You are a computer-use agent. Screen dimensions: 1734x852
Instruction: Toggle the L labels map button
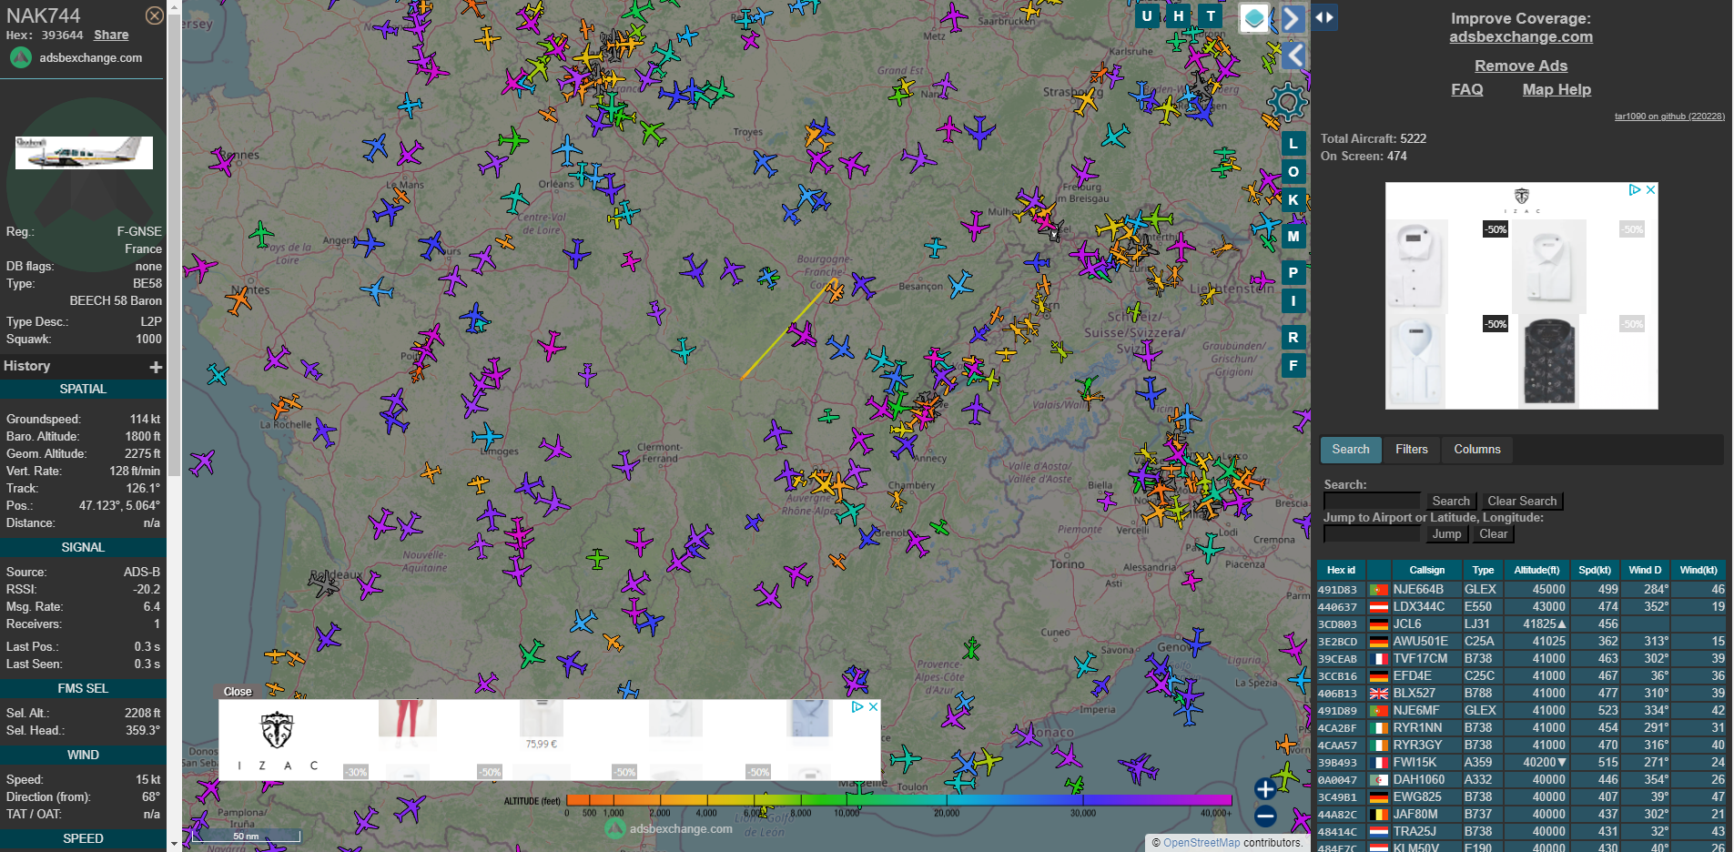(x=1293, y=144)
